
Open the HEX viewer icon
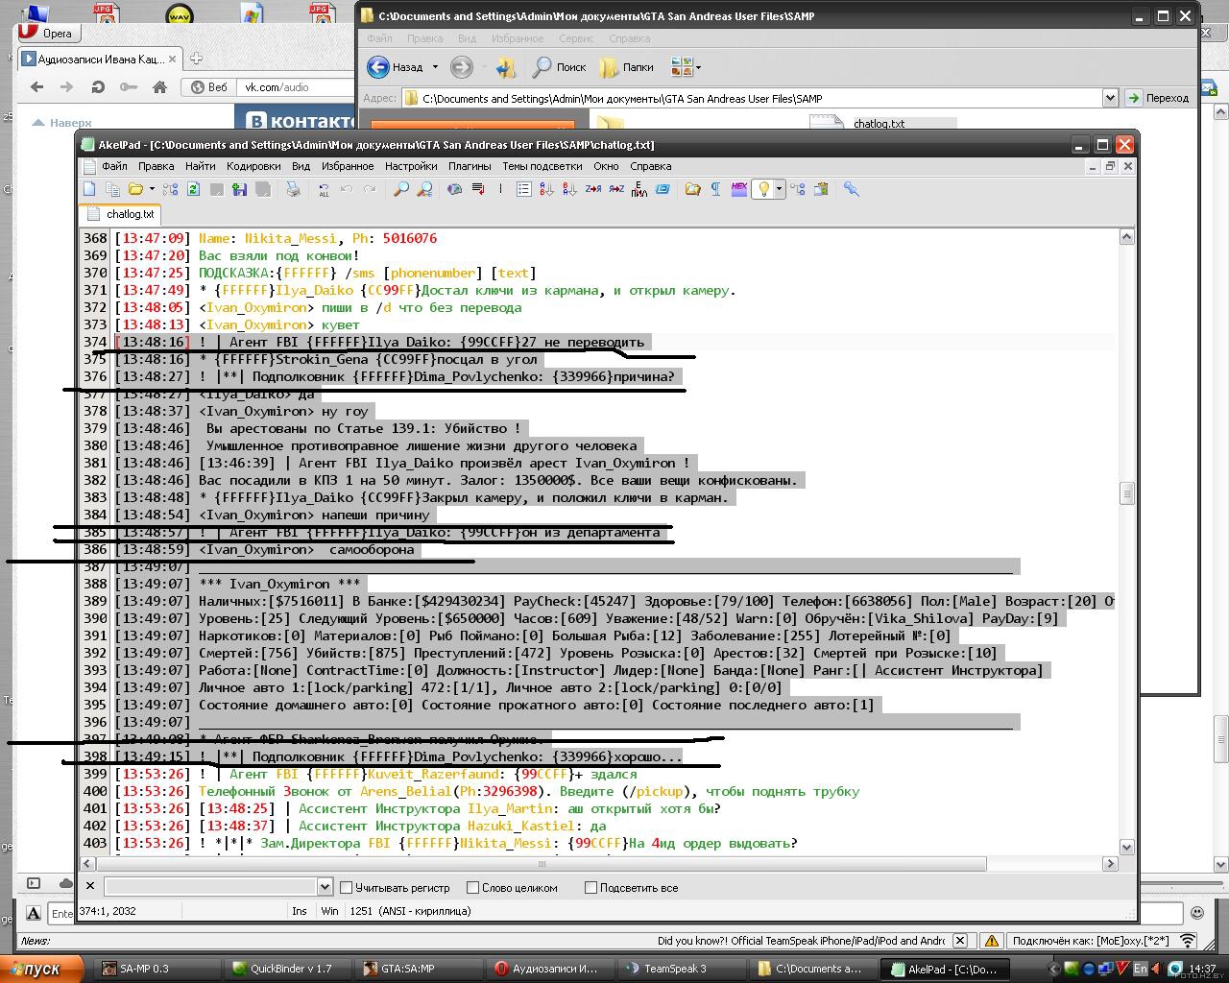click(x=739, y=189)
